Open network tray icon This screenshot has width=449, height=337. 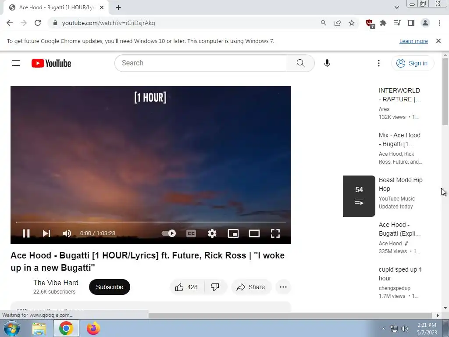(x=394, y=329)
